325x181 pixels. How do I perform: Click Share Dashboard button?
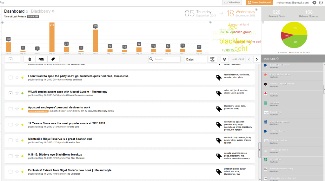click(259, 3)
